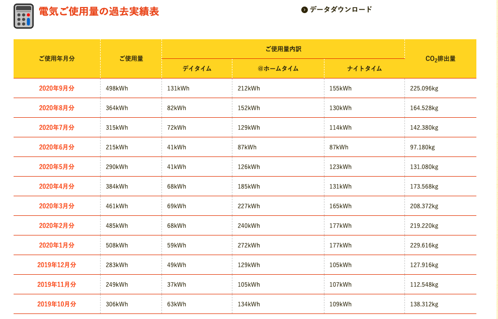This screenshot has width=498, height=319.
Task: Open the 2020年3月分 month link
Action: [x=56, y=206]
